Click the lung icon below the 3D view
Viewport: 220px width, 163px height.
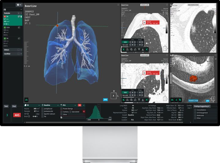click(27, 100)
